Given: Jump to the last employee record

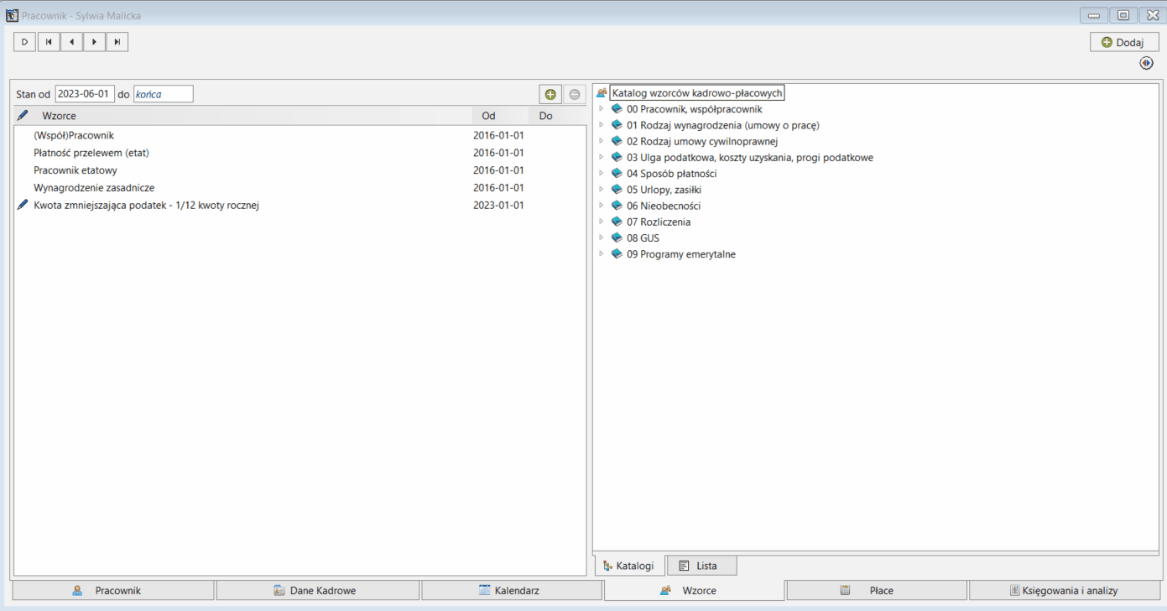Looking at the screenshot, I should pyautogui.click(x=117, y=41).
